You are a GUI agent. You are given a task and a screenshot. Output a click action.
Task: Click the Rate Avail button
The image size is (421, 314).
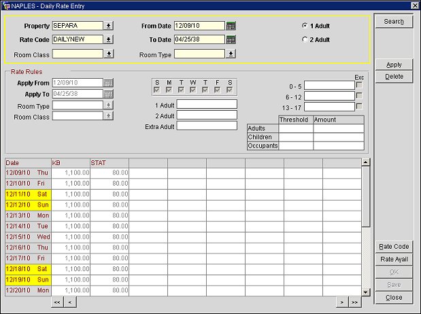[x=394, y=260]
